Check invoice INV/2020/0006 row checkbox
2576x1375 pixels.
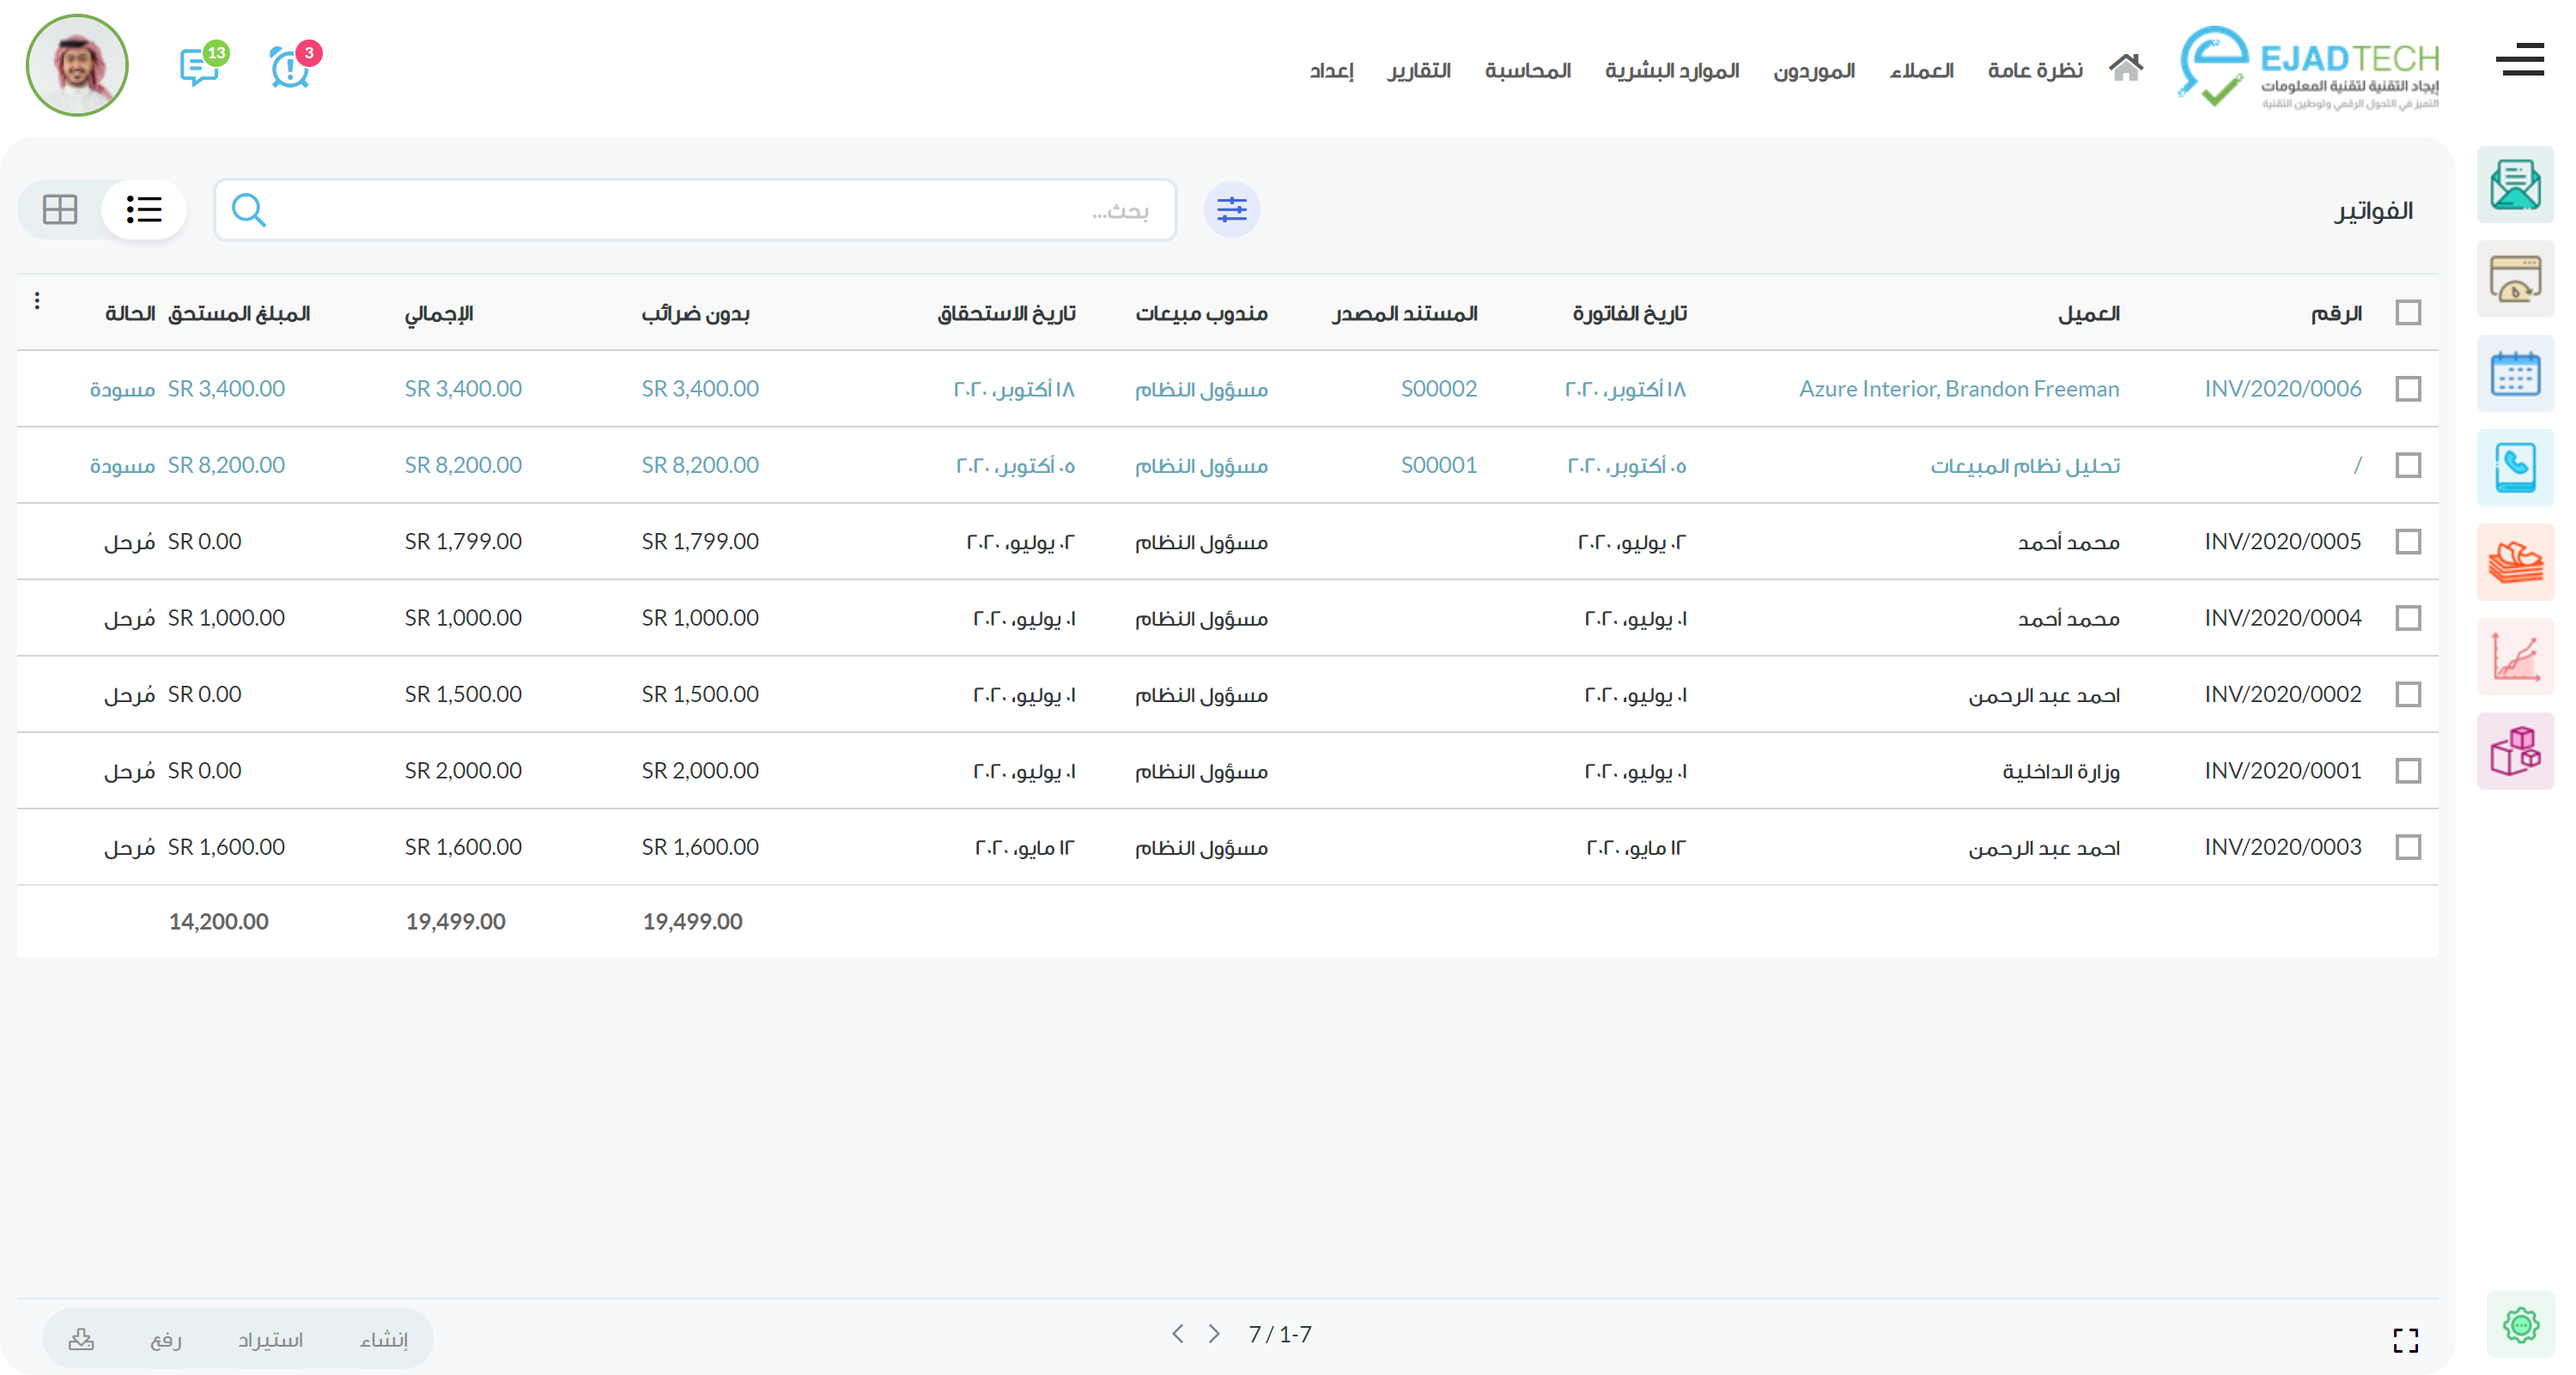point(2408,389)
